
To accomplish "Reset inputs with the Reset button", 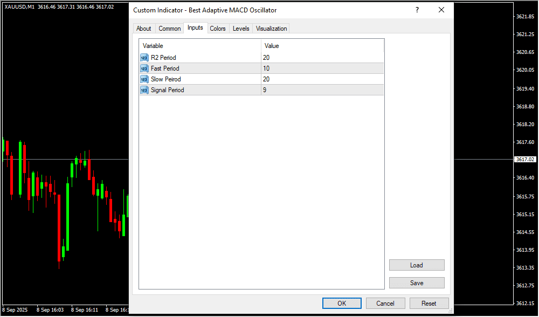I will click(429, 304).
